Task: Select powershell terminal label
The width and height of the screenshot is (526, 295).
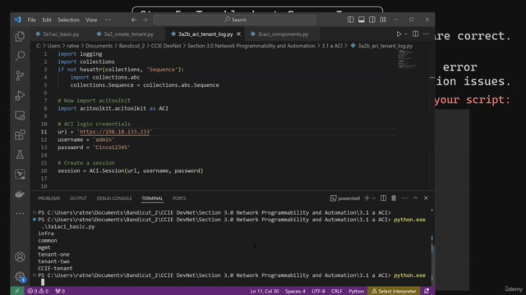Action: (x=345, y=198)
